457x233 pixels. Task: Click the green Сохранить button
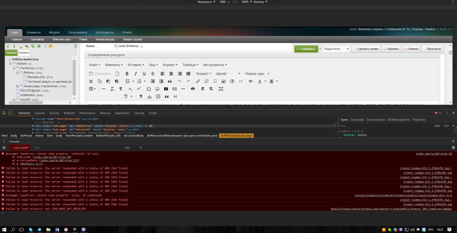(x=306, y=49)
